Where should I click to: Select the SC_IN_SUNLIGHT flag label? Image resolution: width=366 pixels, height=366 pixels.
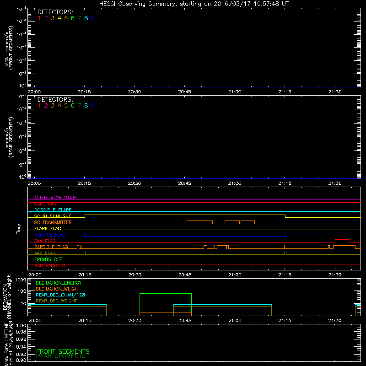pyautogui.click(x=53, y=216)
